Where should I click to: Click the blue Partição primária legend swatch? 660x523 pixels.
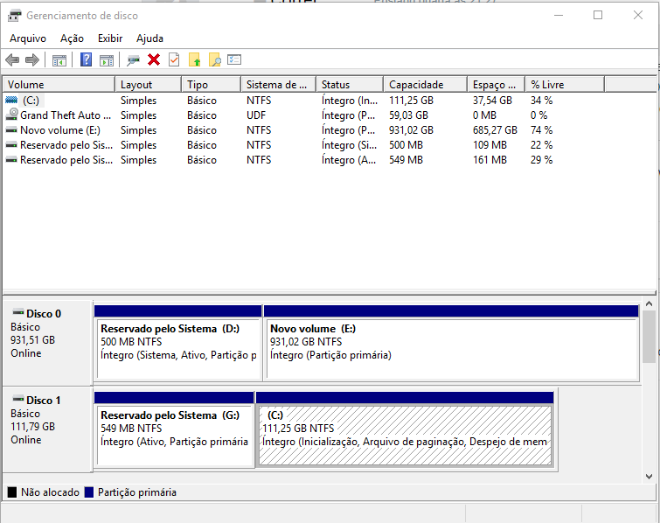(89, 492)
